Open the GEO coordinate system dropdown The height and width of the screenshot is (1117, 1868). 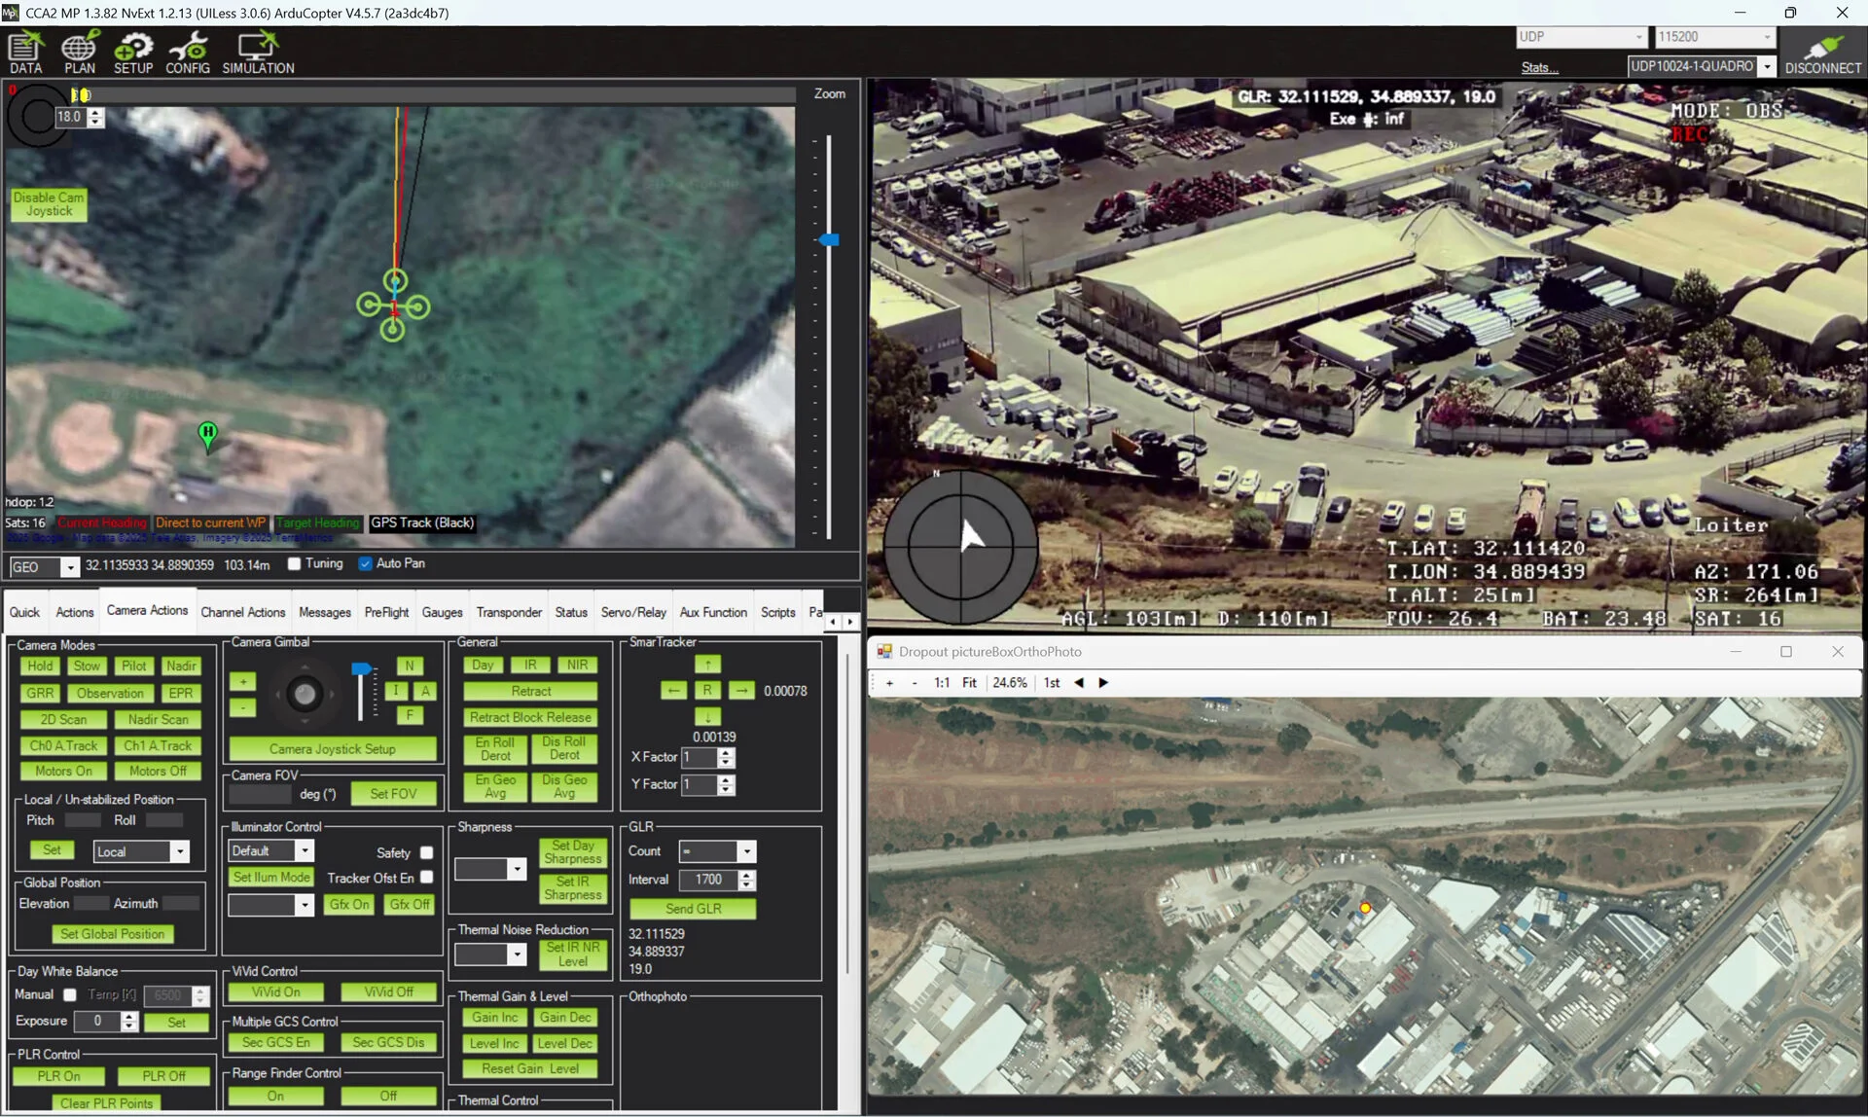click(x=69, y=567)
